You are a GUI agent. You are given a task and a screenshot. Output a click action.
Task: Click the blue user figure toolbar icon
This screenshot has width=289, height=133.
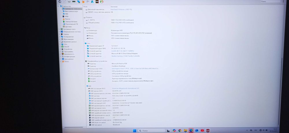click(x=92, y=2)
